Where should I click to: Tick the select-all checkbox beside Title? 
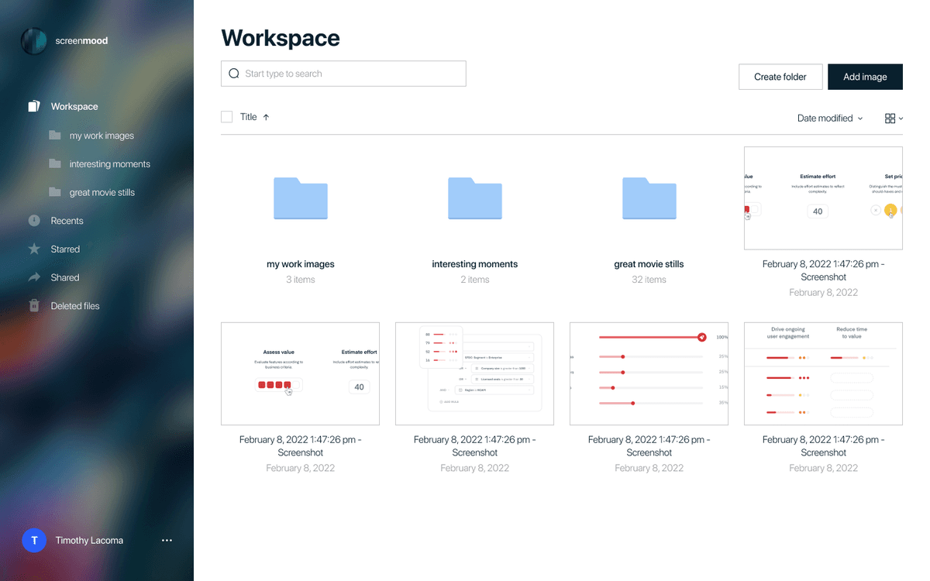click(x=227, y=117)
